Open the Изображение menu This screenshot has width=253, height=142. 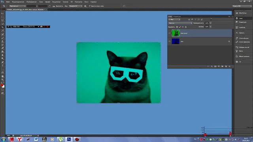(x=31, y=2)
